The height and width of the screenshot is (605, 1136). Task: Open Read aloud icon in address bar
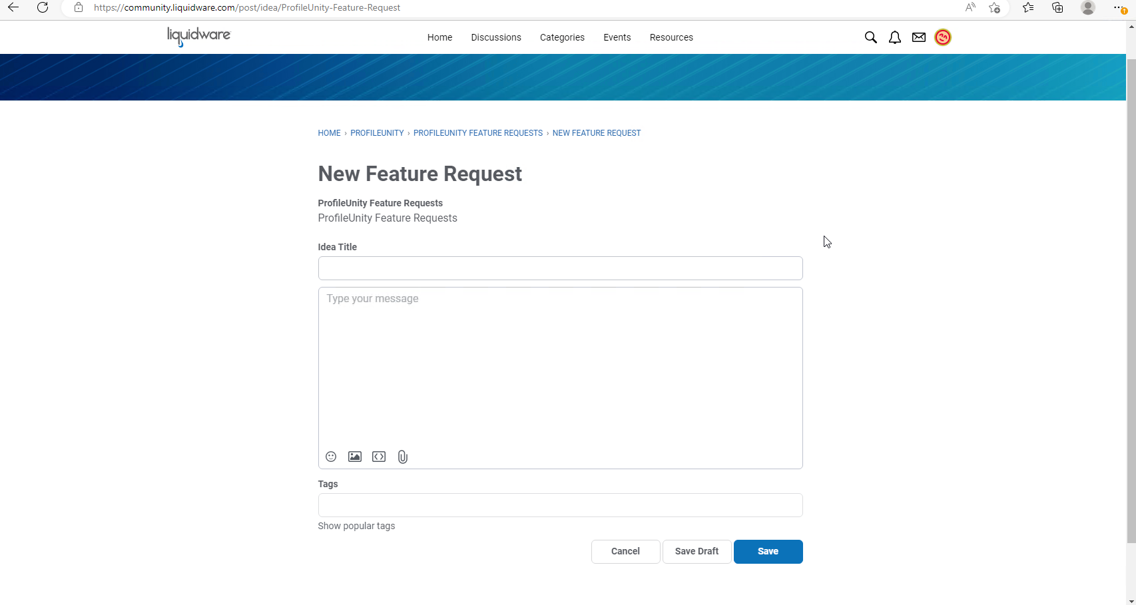click(970, 7)
